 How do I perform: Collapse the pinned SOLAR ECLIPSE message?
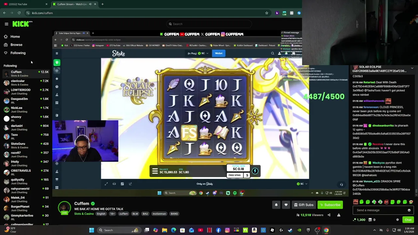pos(412,68)
